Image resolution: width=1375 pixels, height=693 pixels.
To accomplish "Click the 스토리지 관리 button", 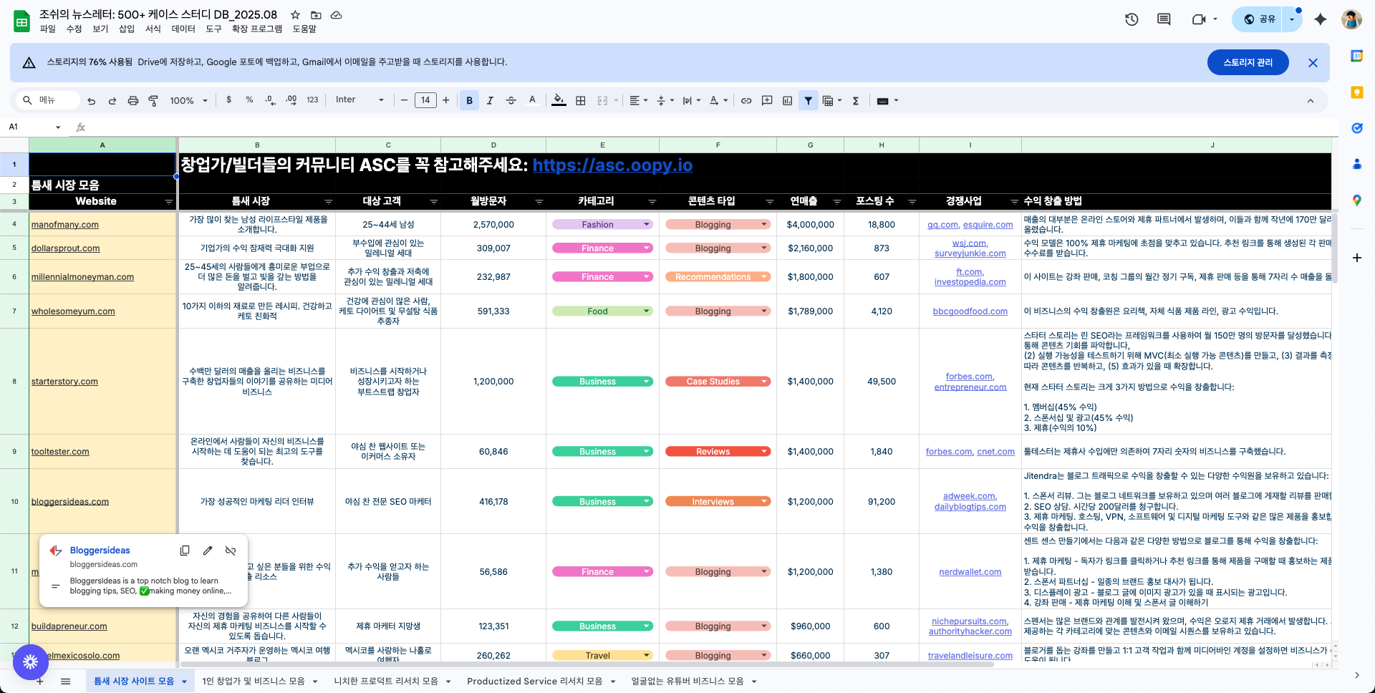I will (x=1248, y=63).
